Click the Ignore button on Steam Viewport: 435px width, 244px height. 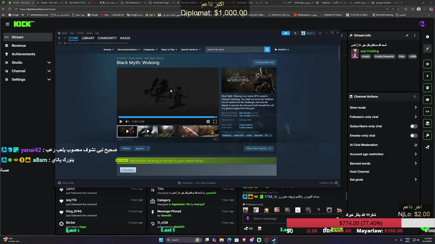140,148
